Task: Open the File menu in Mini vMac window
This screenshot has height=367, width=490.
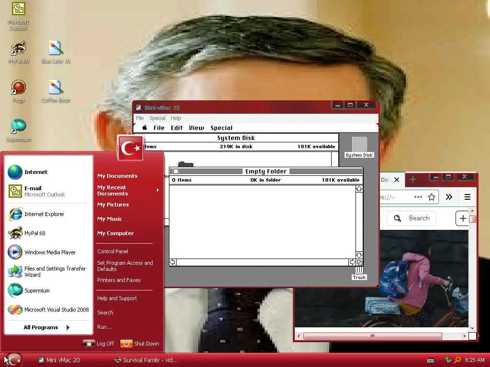Action: coord(140,118)
